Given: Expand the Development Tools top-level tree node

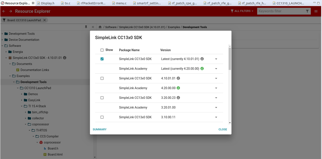Looking at the screenshot, I should (x=2, y=34).
